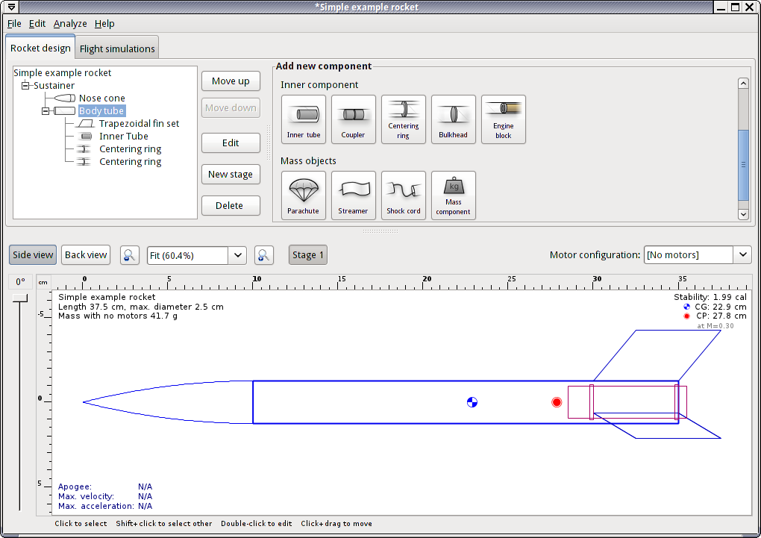Add an Inner tube component
761x538 pixels.
(x=304, y=119)
